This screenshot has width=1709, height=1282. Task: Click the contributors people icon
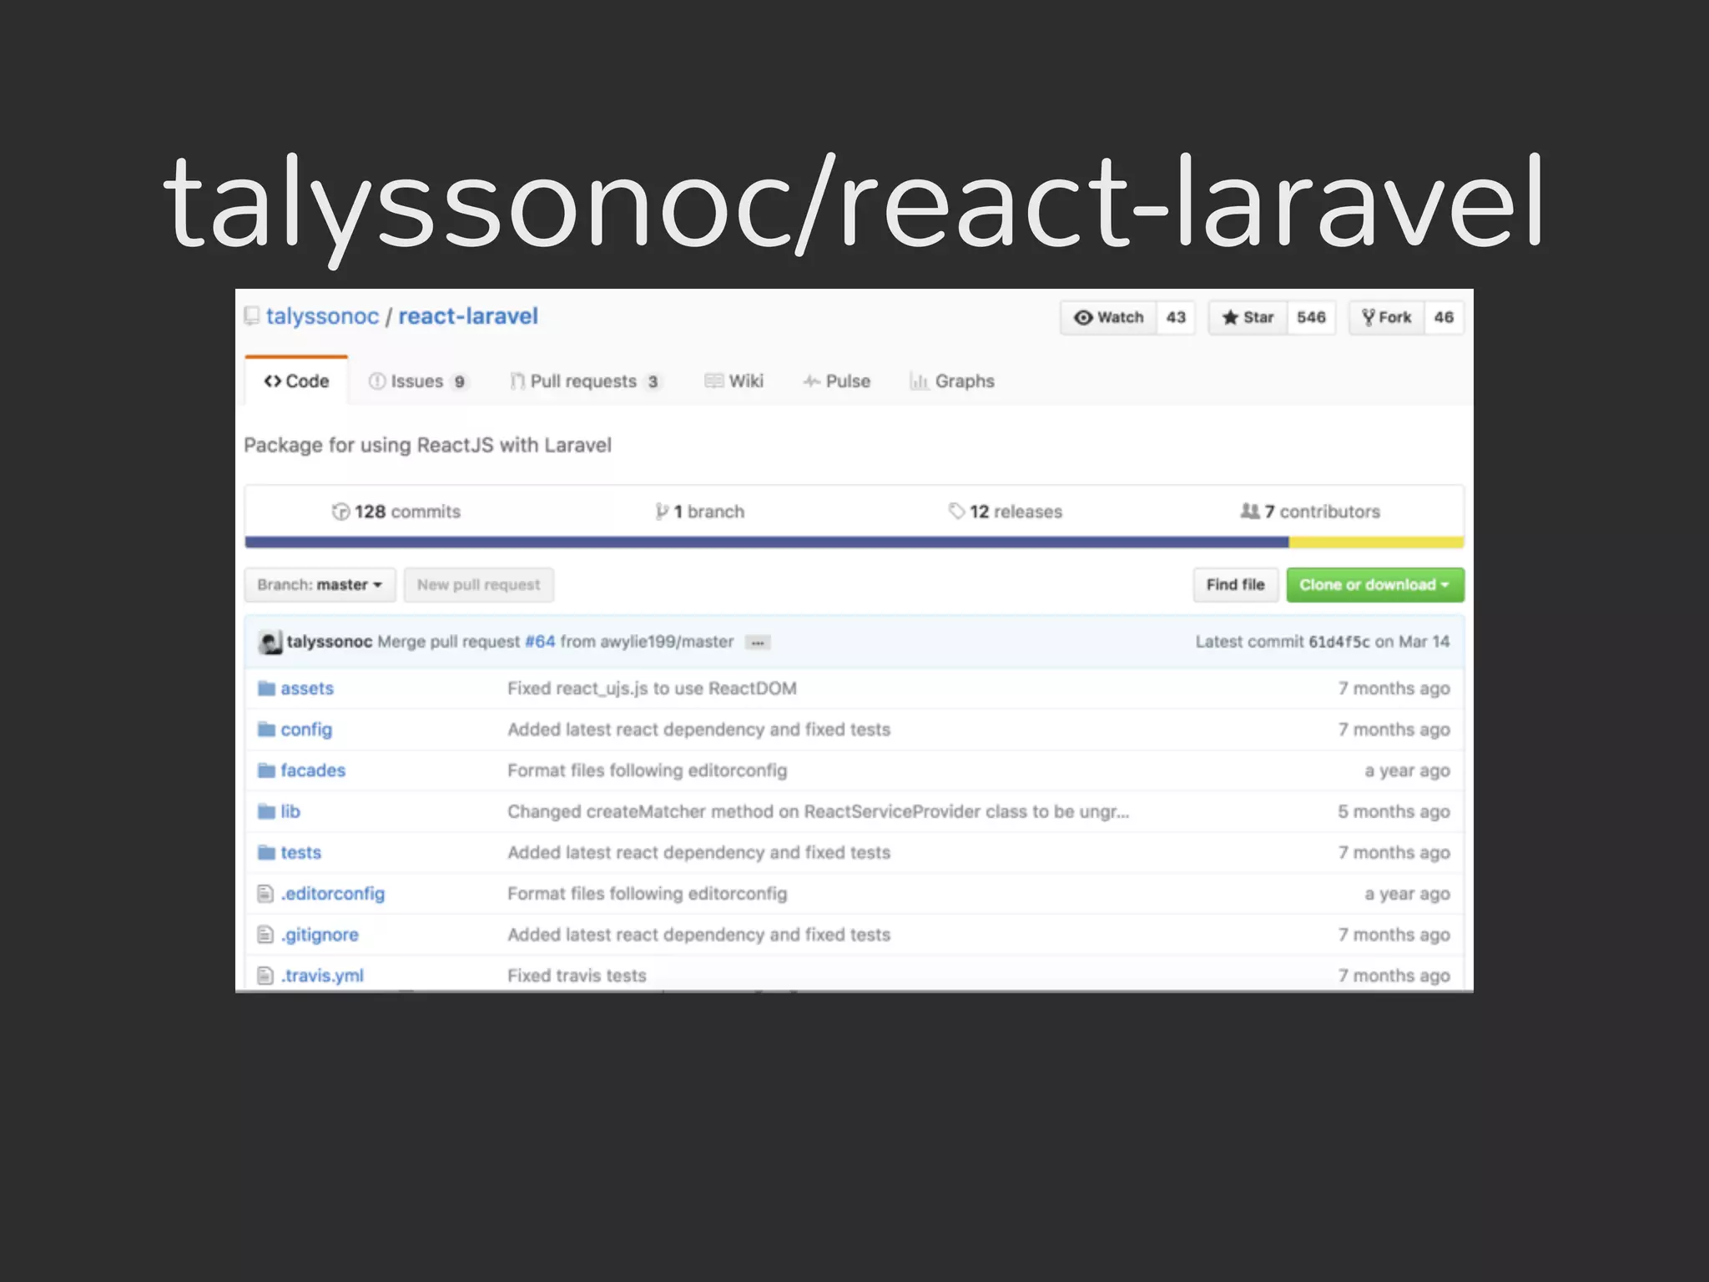coord(1249,511)
